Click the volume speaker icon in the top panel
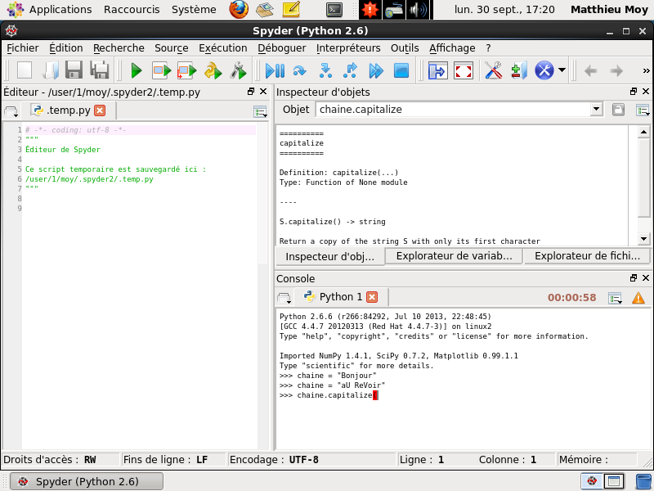Screen dimensions: 654x491 tap(419, 9)
